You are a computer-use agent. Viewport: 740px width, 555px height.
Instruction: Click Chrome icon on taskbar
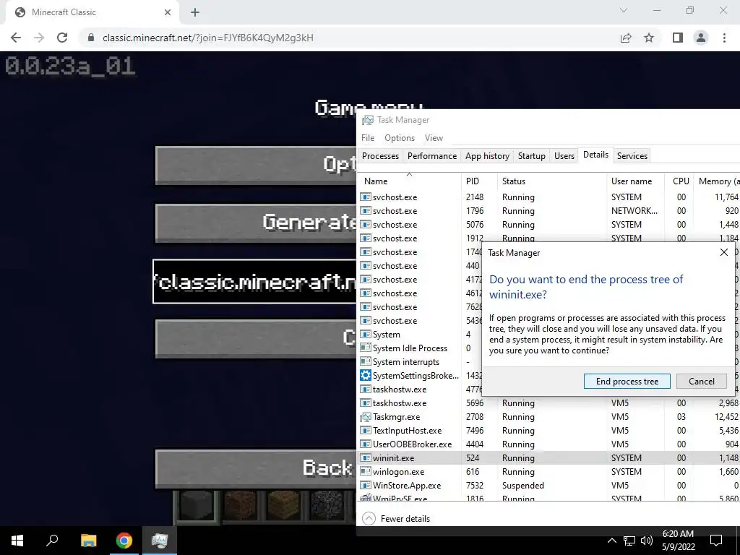(x=124, y=541)
